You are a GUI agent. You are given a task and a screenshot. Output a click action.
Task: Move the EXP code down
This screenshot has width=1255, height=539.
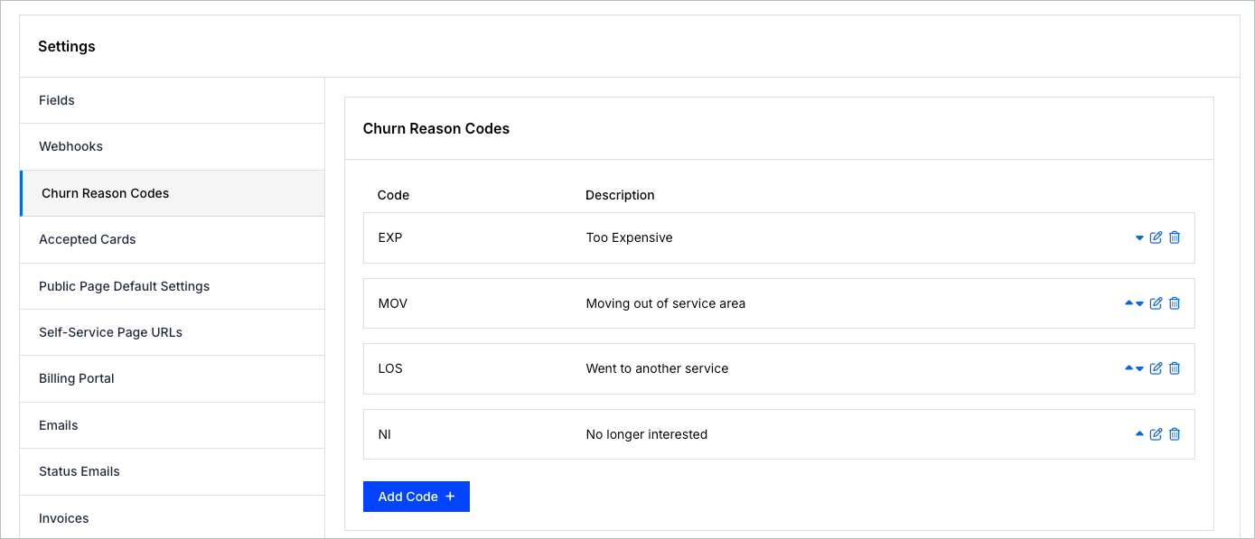[1139, 238]
